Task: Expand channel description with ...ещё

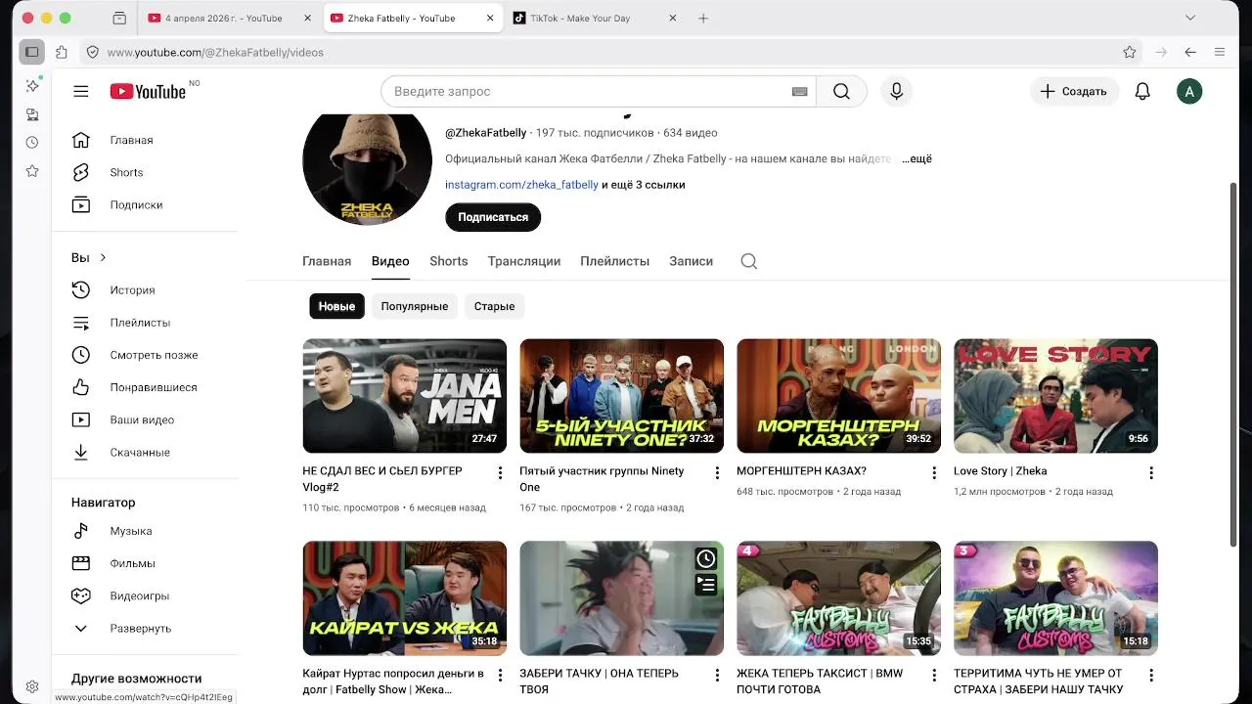Action: tap(917, 158)
